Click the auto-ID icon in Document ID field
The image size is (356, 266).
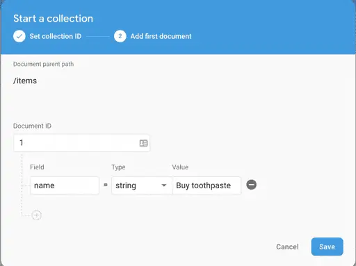(143, 143)
